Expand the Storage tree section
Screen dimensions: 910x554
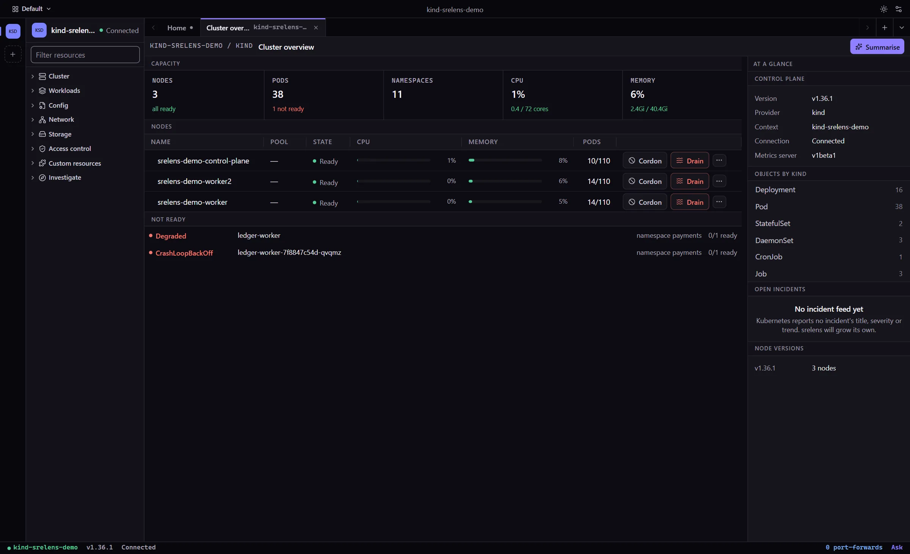(x=33, y=134)
